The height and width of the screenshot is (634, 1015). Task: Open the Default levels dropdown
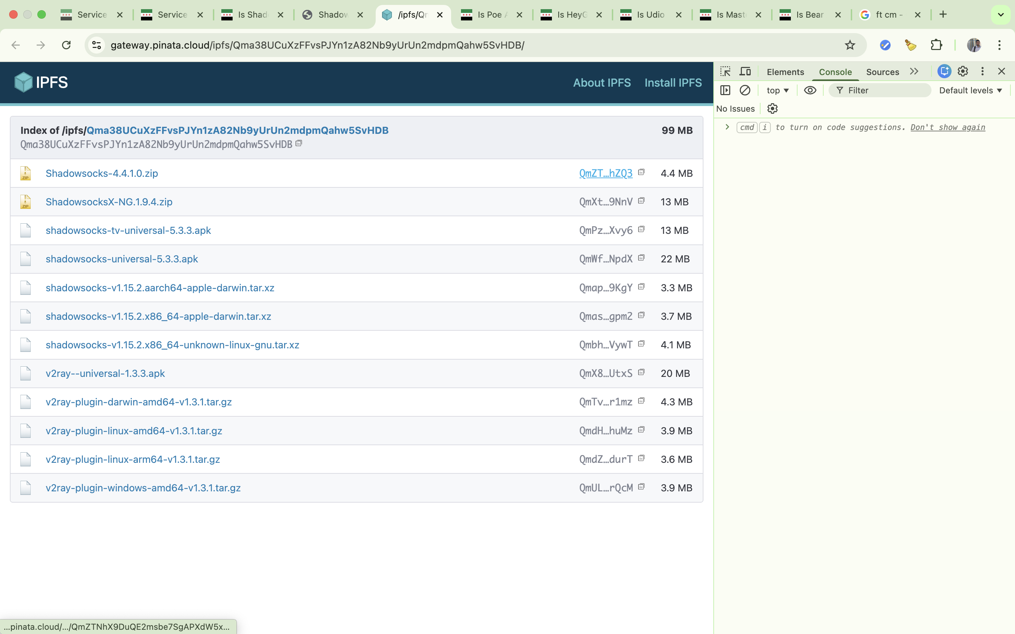(970, 90)
